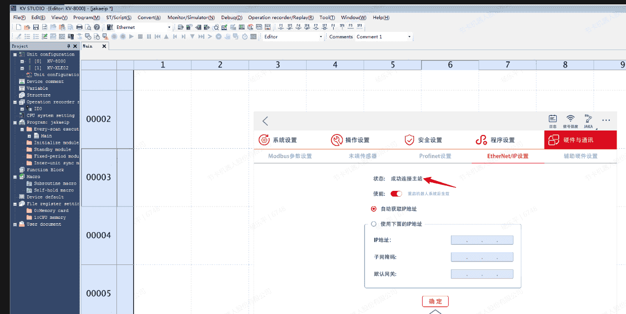The image size is (626, 314).
Task: Select 自动获取IP地址 radio button
Action: 374,209
